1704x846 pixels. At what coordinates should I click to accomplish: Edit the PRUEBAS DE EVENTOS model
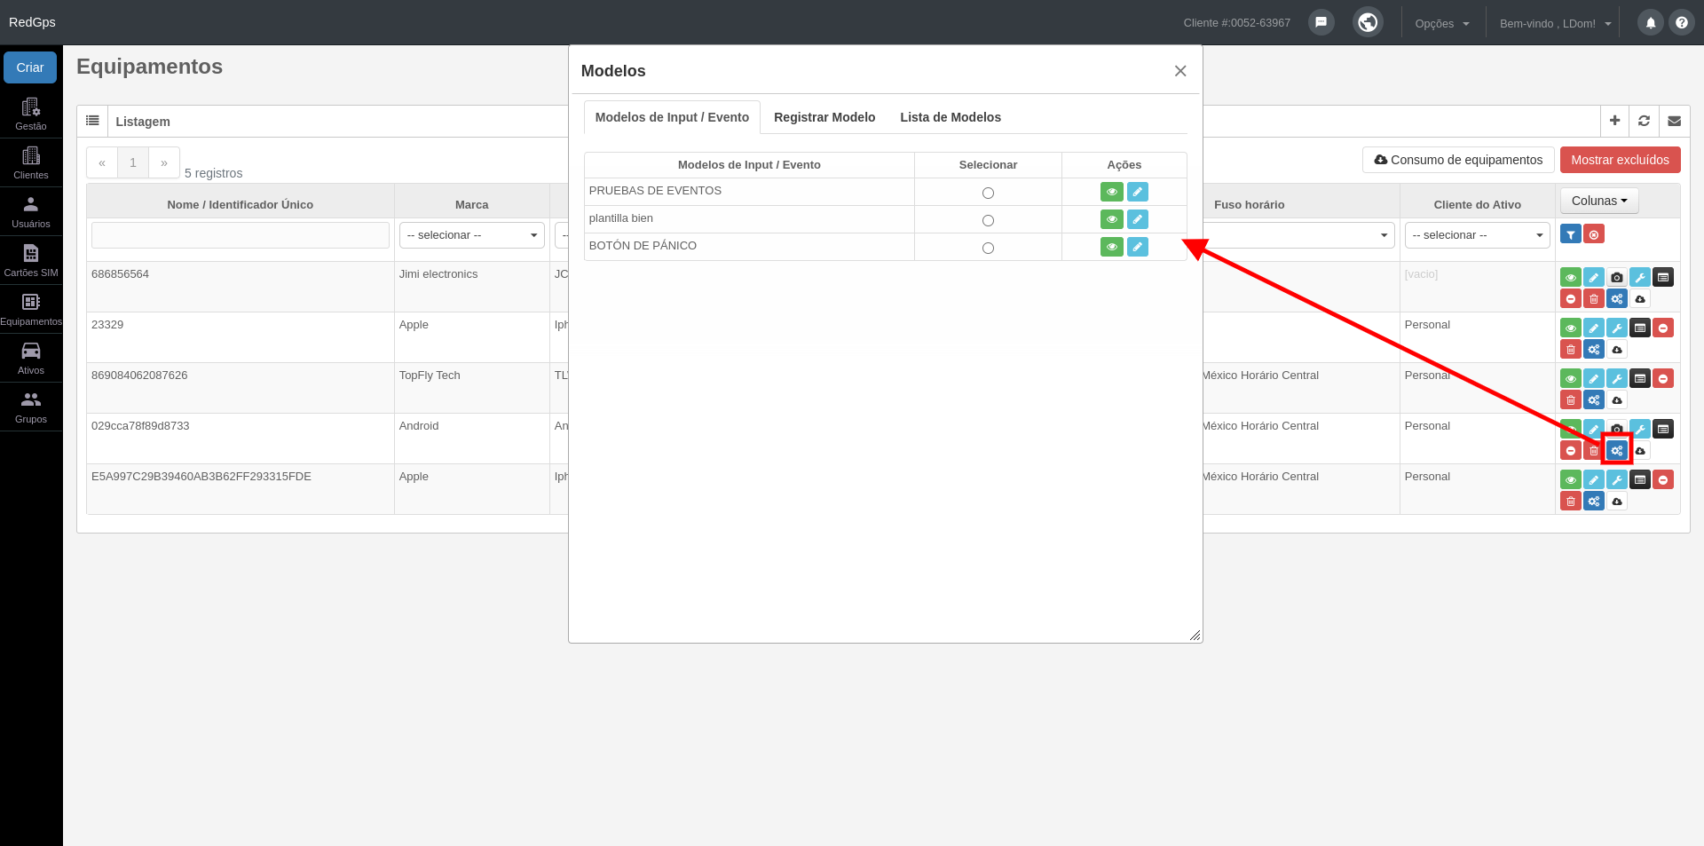click(x=1137, y=192)
